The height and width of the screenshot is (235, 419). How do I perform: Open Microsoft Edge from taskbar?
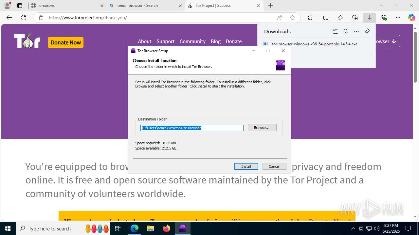135,228
